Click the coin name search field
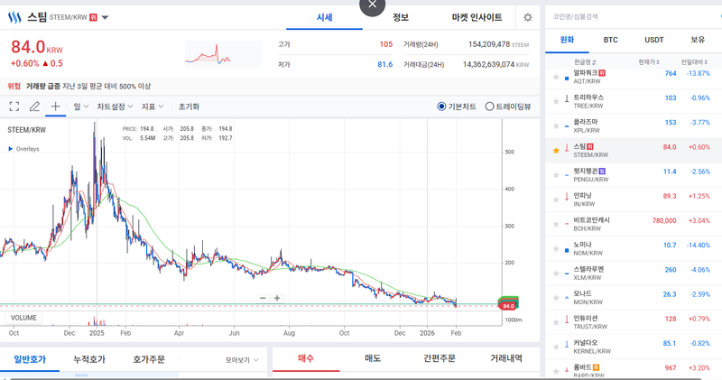722x380 pixels. (632, 15)
